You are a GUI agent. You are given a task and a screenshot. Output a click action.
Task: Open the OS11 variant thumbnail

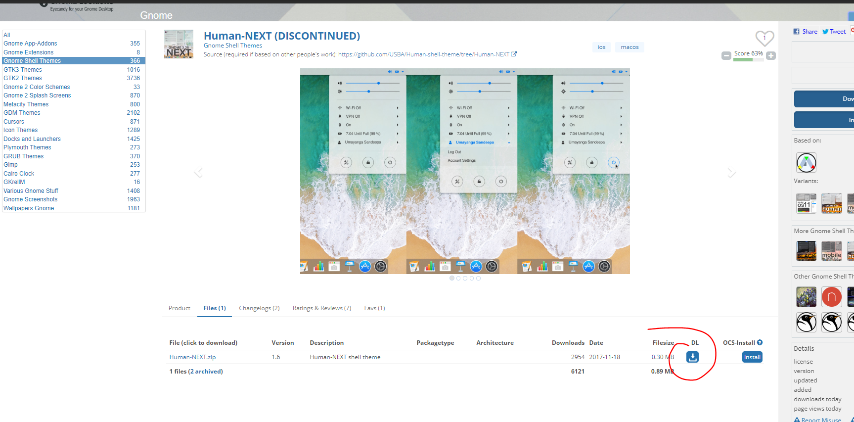806,203
